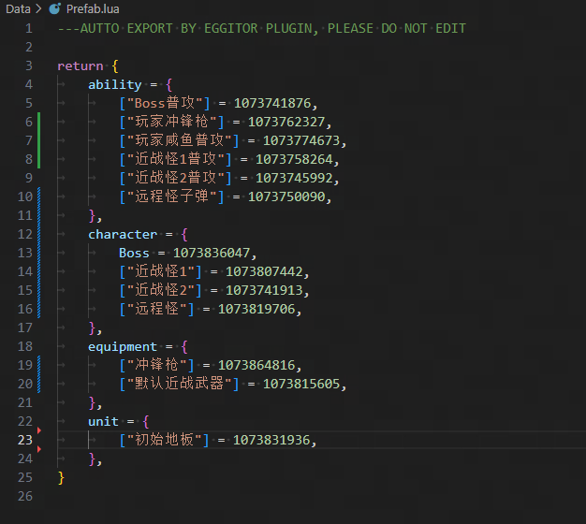Click the red deletion marker above line 23
The image size is (586, 524).
point(39,430)
